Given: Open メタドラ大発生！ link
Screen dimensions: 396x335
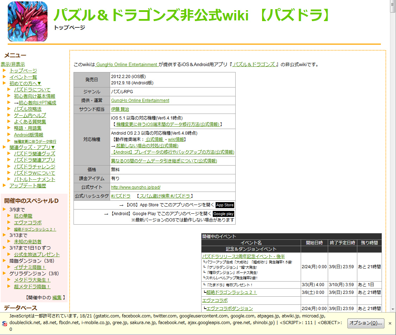Looking at the screenshot, I should [32, 280].
